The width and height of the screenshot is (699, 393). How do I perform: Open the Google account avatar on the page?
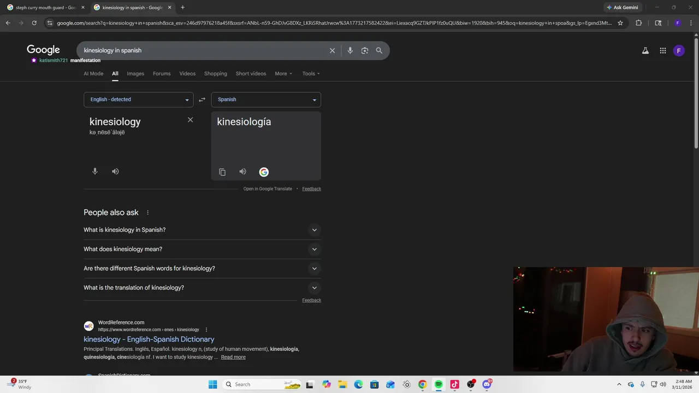tap(679, 51)
